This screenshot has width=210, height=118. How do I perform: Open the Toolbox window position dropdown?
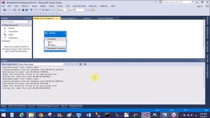coord(25,18)
